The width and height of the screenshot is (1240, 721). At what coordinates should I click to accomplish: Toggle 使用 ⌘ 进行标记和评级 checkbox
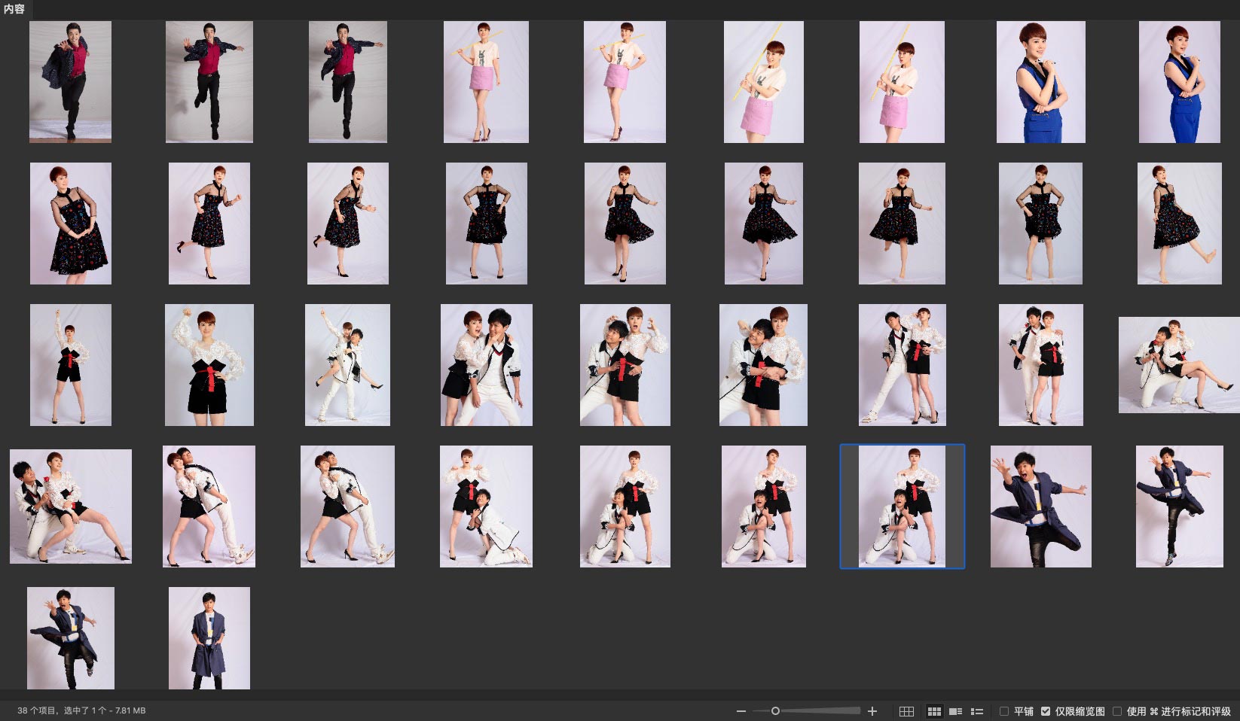(1117, 711)
